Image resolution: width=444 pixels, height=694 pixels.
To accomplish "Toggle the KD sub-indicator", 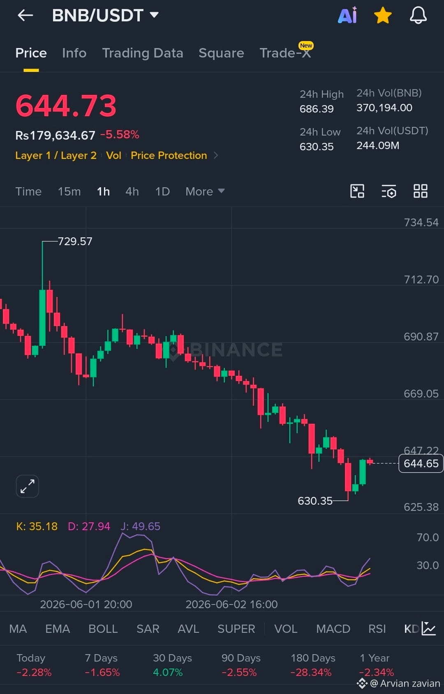I will [412, 629].
